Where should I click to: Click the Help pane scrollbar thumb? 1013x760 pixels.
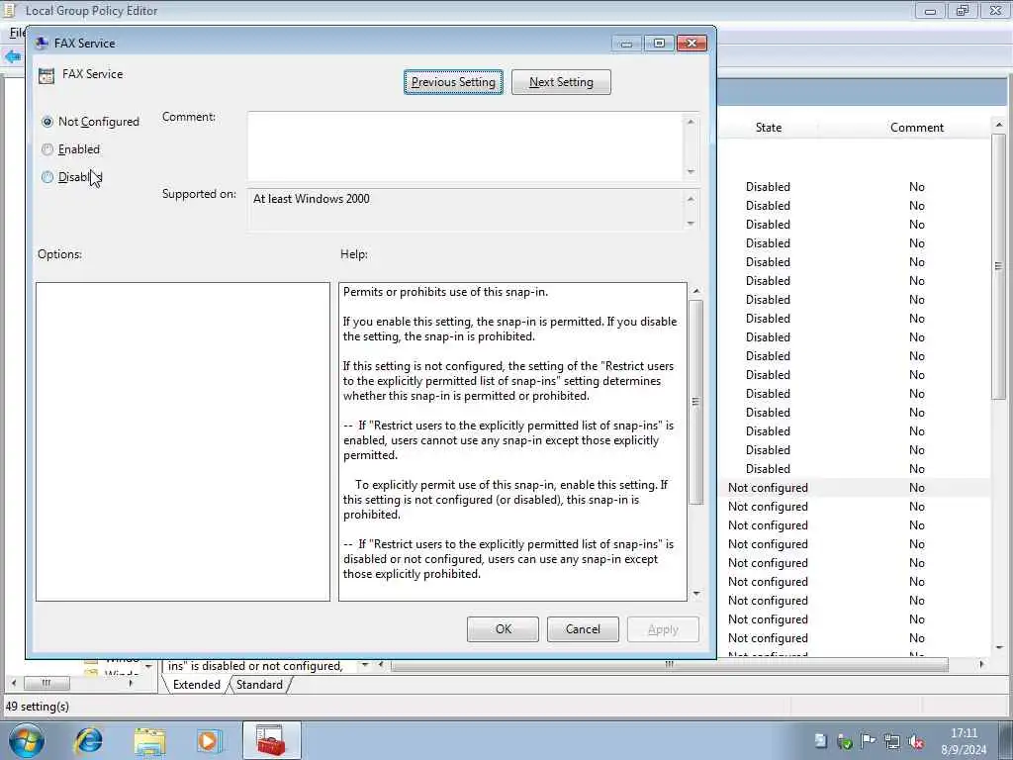695,402
